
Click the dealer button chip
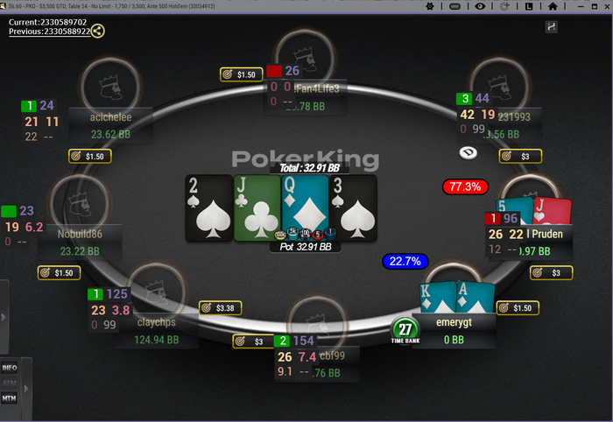tap(468, 153)
